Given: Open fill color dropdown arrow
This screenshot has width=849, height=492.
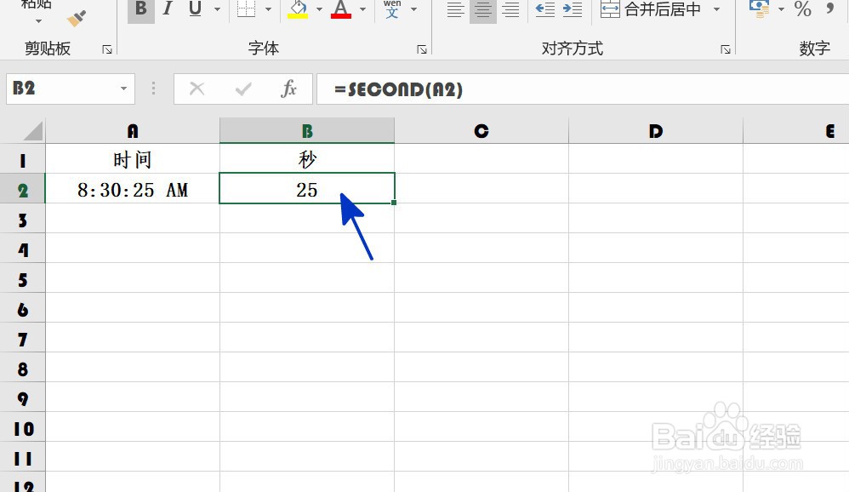Looking at the screenshot, I should (319, 9).
